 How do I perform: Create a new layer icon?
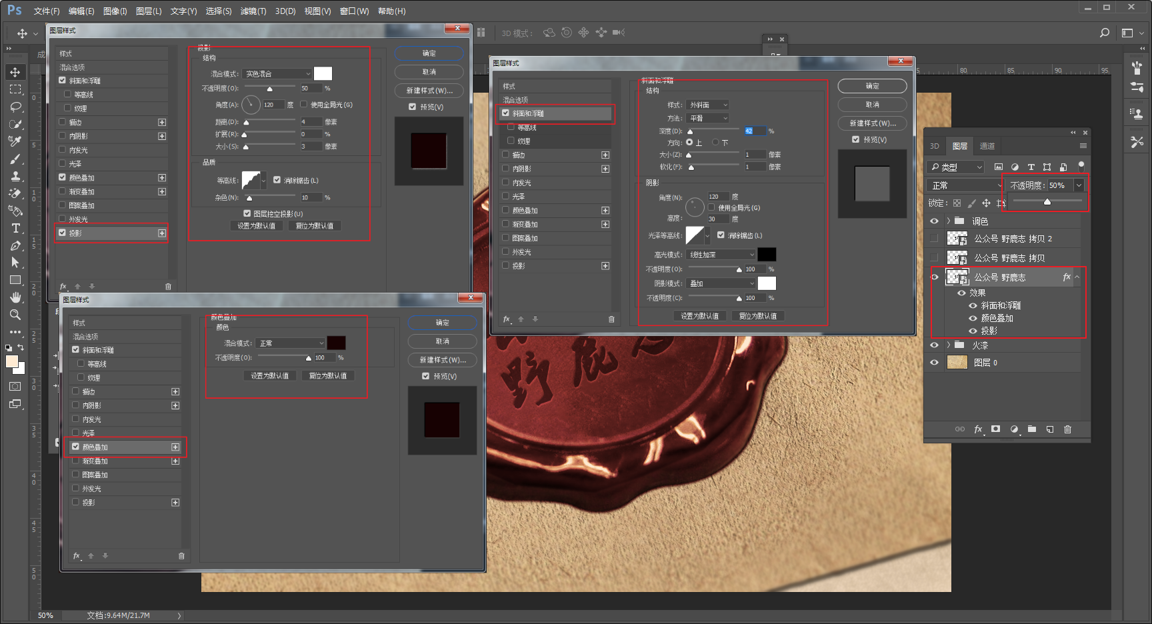(1050, 429)
